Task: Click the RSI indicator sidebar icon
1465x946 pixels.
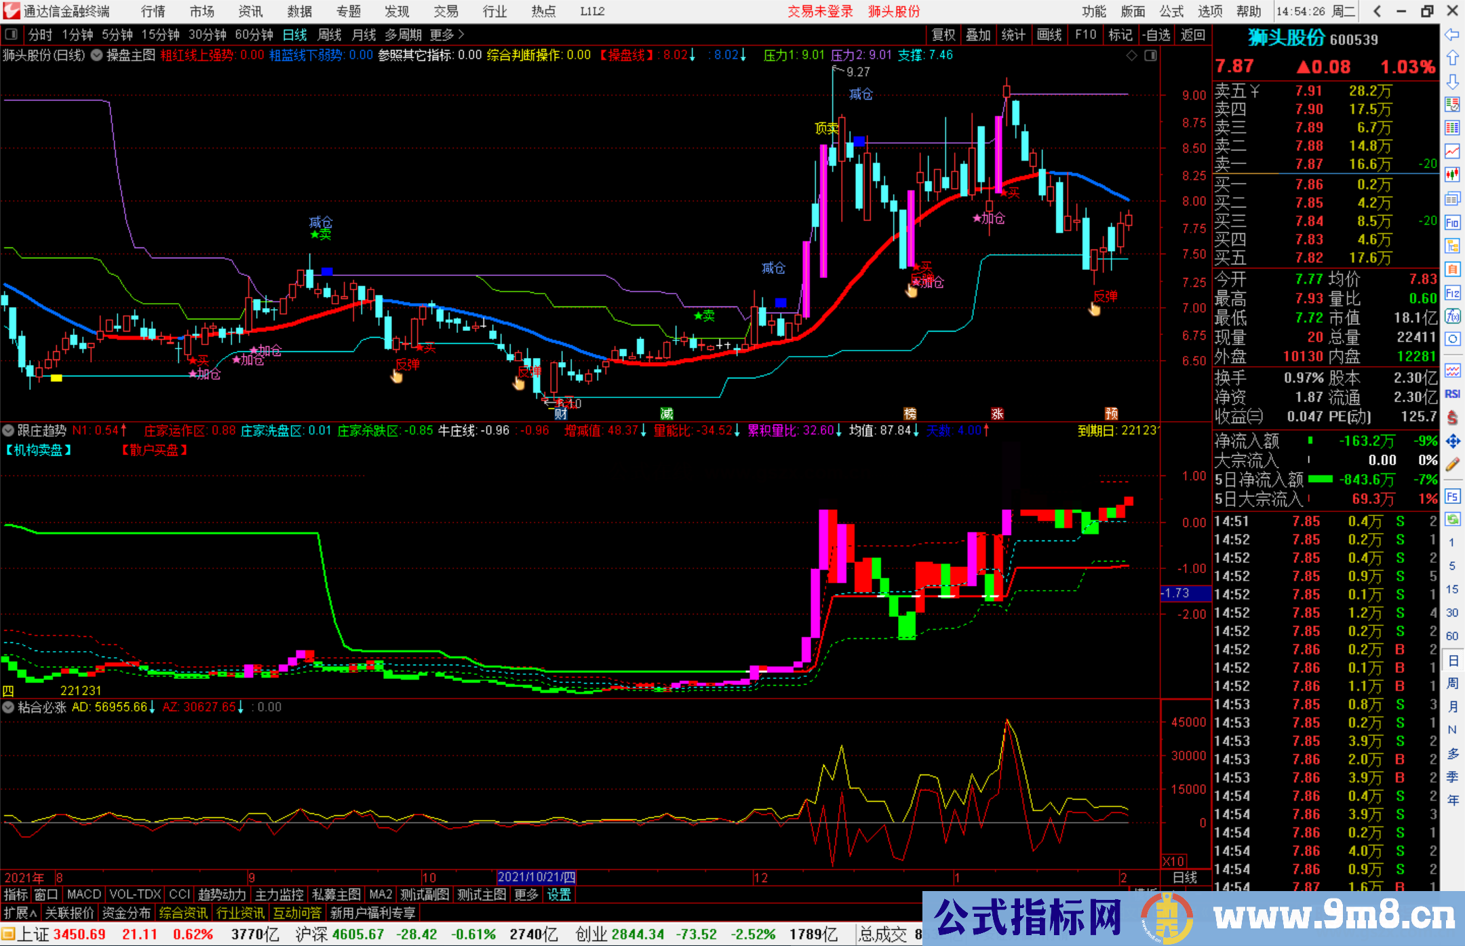Action: pos(1452,394)
